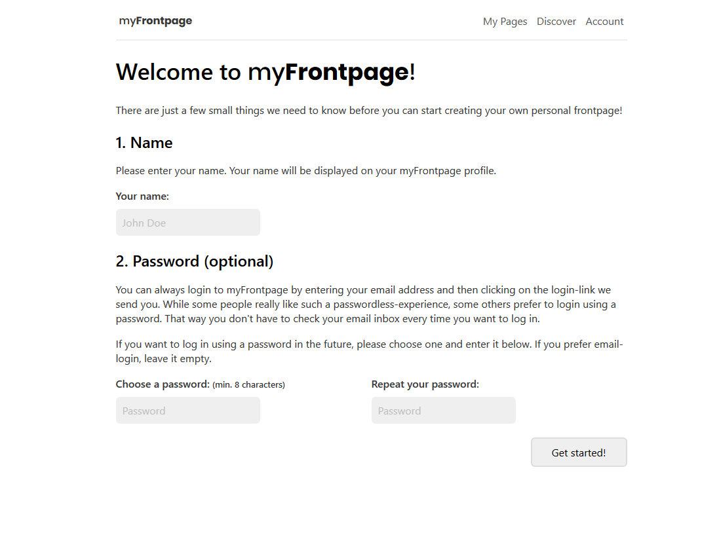Screen dimensions: 719x535
Task: Click the "Please enter your name" description
Action: point(306,171)
